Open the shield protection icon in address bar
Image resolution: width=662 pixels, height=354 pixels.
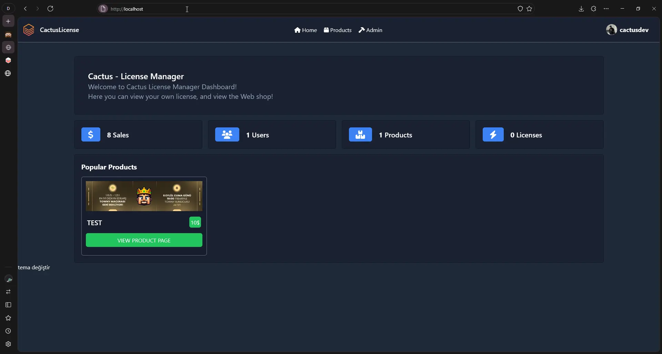(520, 9)
